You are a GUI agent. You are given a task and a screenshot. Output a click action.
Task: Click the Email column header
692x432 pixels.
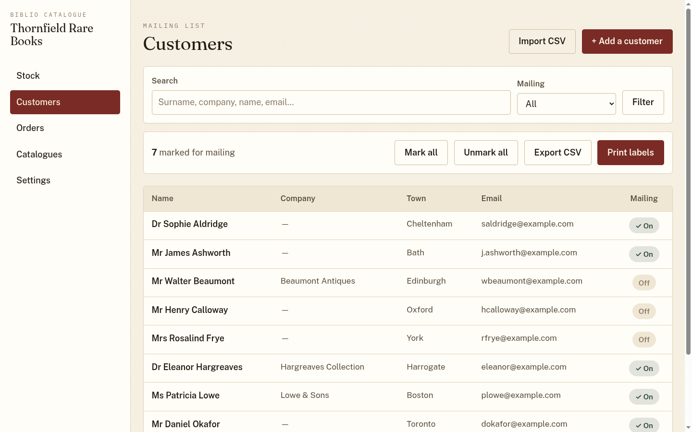pyautogui.click(x=492, y=199)
